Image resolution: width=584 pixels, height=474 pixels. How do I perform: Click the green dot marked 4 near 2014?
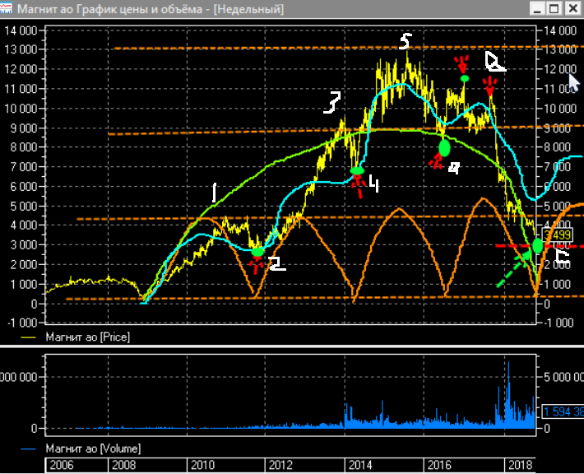point(357,171)
